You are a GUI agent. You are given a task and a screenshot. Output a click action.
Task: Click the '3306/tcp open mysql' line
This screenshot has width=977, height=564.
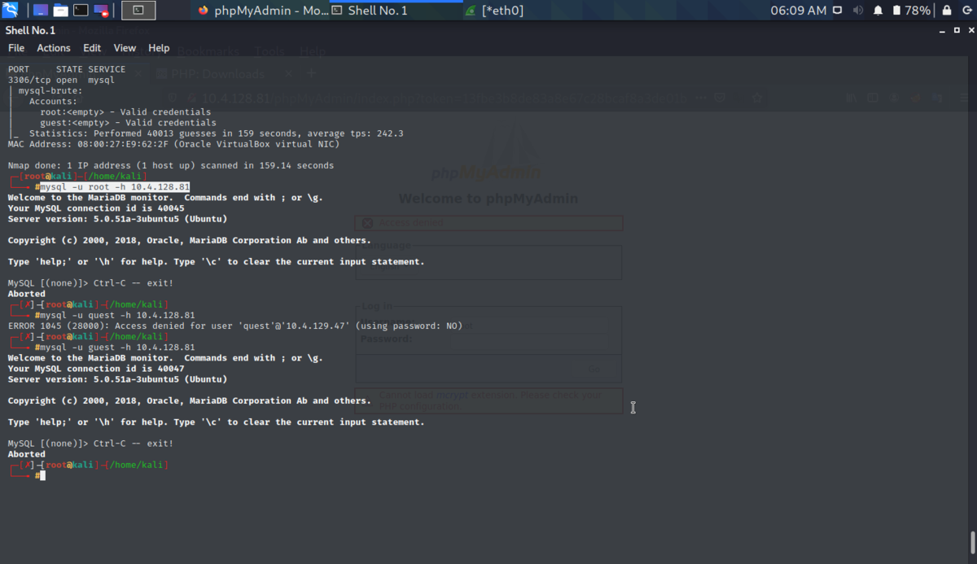[61, 81]
